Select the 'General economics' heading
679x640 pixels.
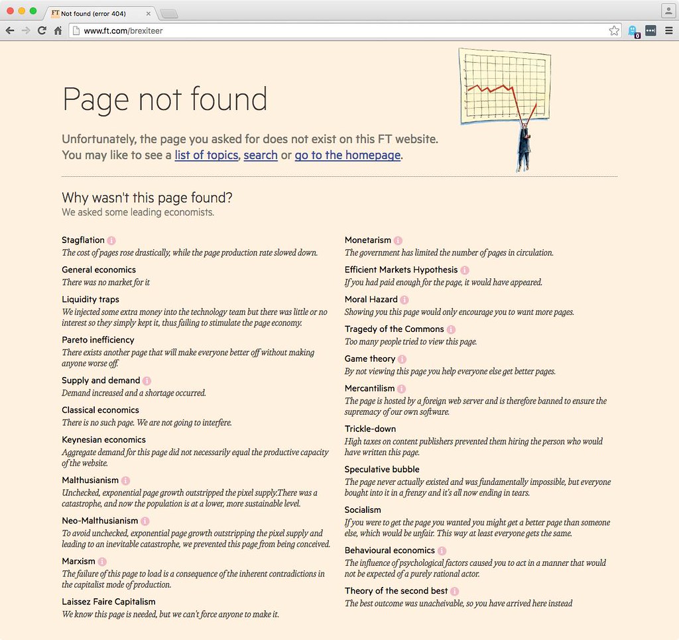98,270
